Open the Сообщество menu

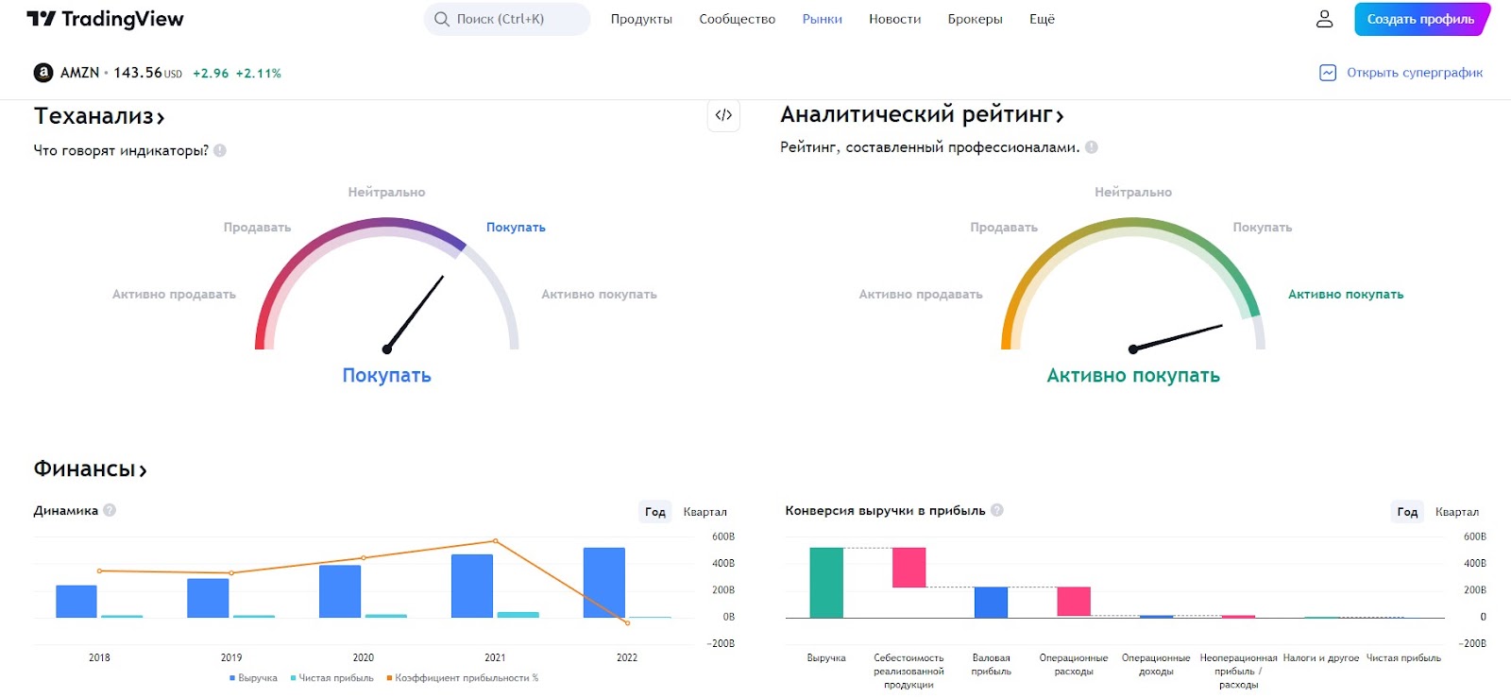click(738, 19)
